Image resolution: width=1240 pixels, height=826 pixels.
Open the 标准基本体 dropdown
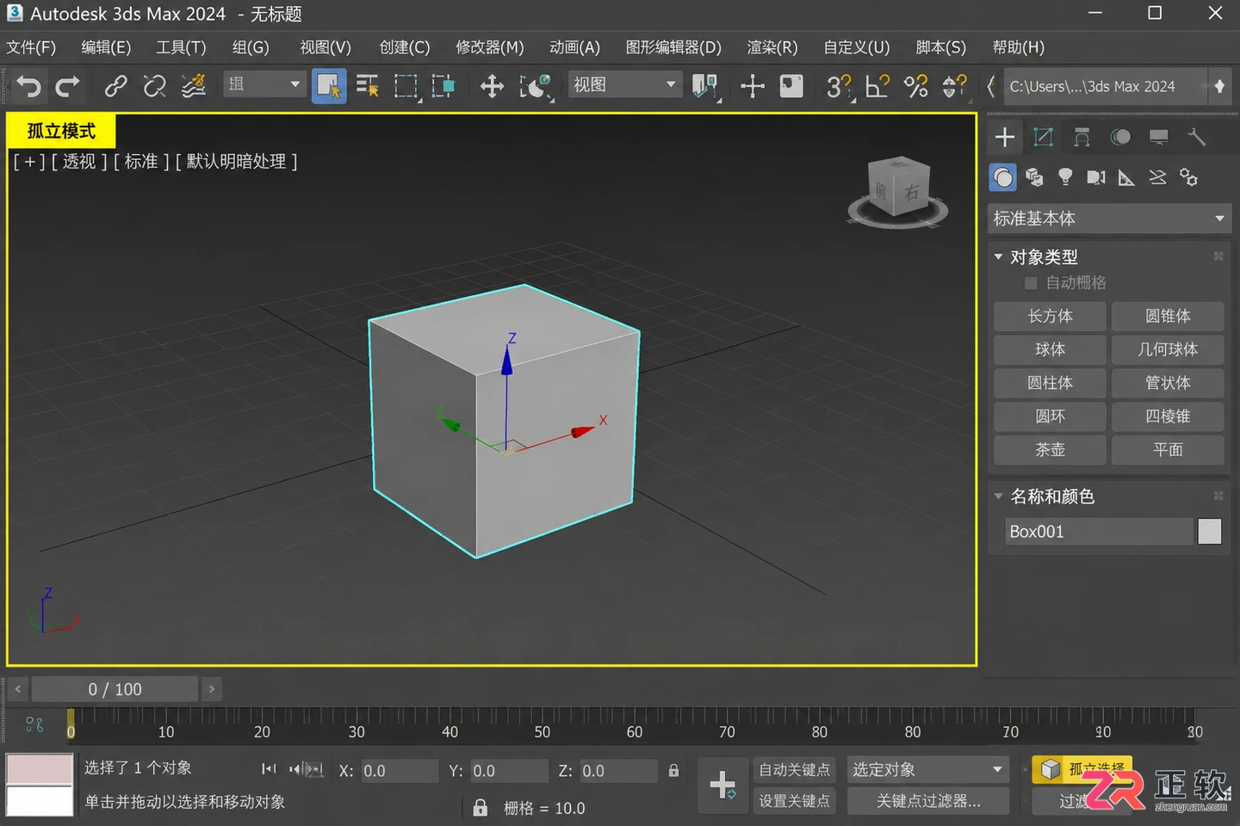click(1109, 219)
